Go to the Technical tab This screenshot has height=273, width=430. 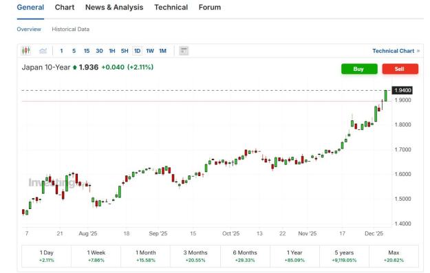point(171,8)
